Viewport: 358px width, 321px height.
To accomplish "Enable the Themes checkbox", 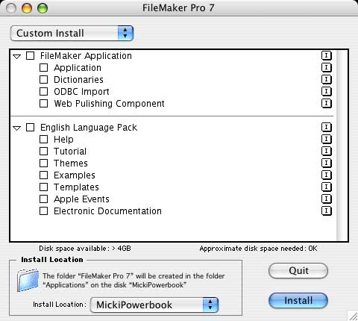I will click(43, 163).
